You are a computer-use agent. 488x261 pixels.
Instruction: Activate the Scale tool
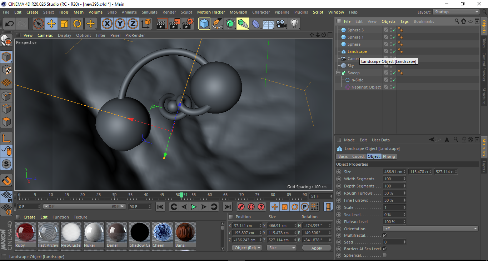(64, 24)
